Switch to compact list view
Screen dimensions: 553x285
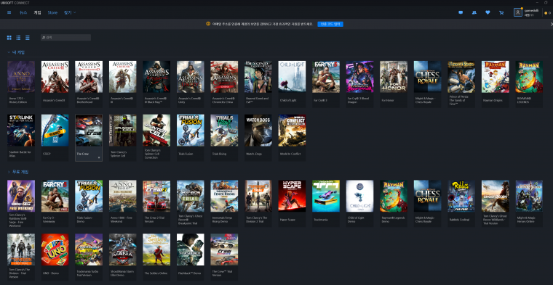click(28, 38)
